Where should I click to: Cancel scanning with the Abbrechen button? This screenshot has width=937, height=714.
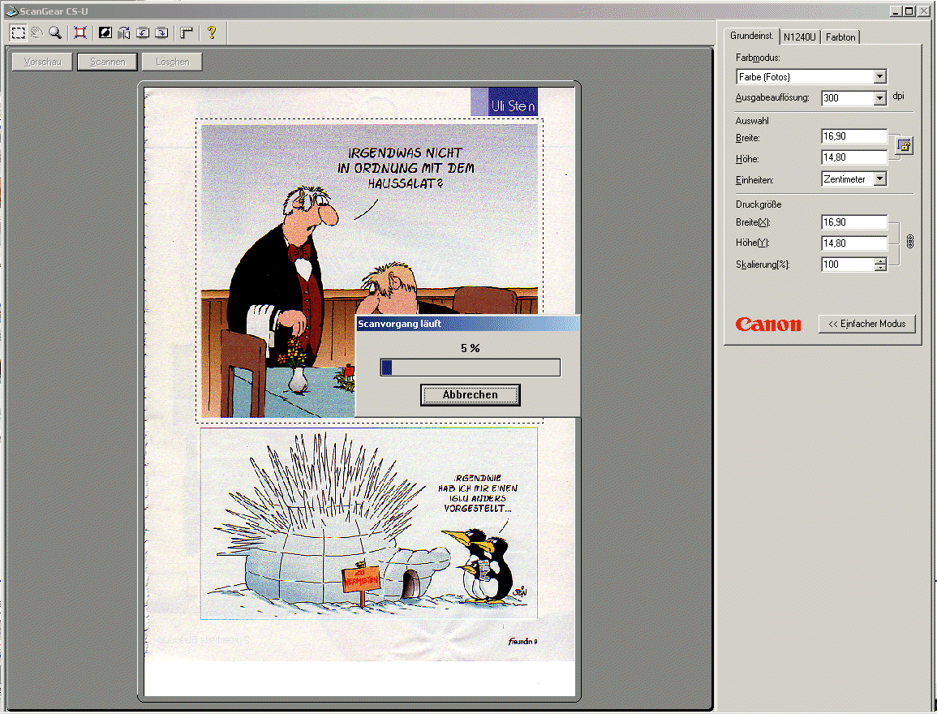[x=471, y=395]
